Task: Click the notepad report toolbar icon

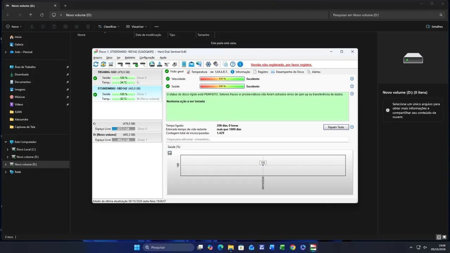Action: click(x=184, y=64)
